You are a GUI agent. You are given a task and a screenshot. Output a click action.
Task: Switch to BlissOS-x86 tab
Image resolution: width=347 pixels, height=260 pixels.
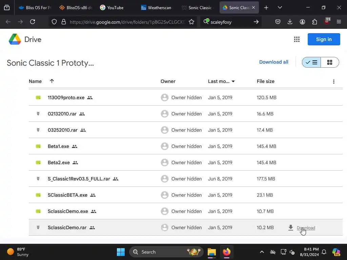point(76,7)
